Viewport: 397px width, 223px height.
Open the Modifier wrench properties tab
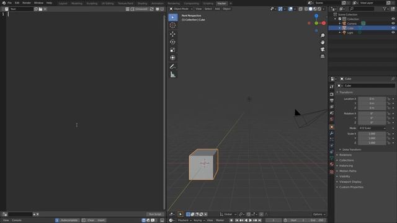332,133
